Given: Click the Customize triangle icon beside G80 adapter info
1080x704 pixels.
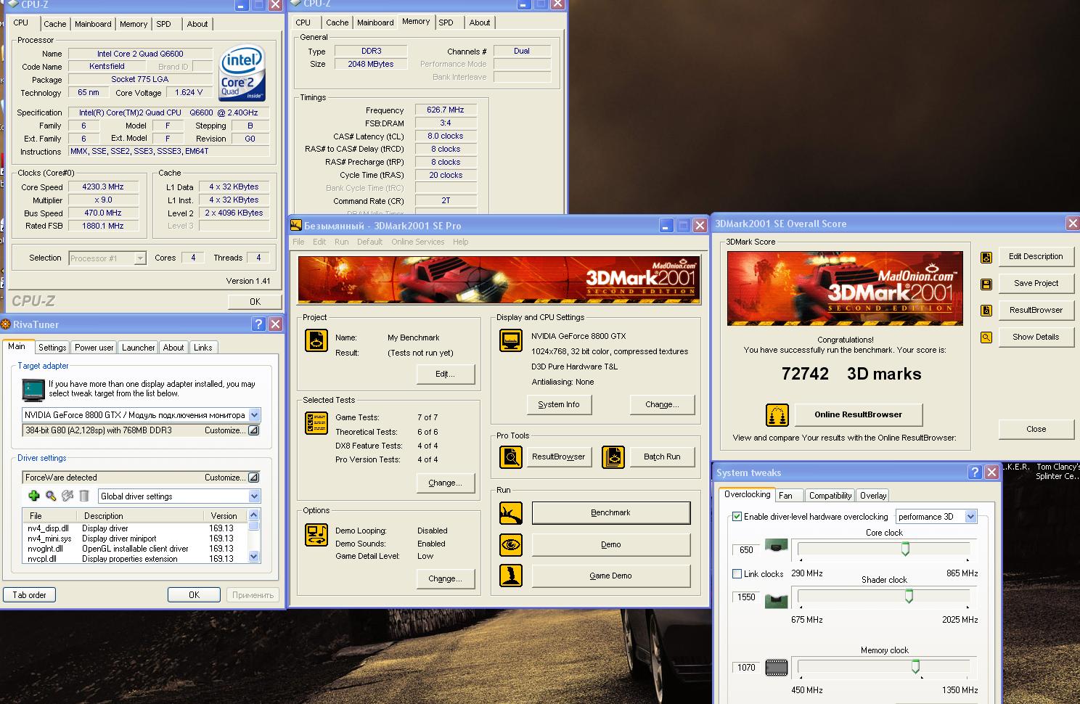Looking at the screenshot, I should pos(253,430).
